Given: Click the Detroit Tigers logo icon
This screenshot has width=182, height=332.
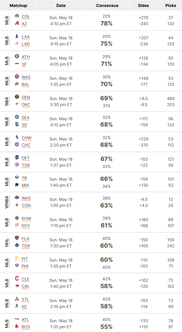Looking at the screenshot, I should coord(17,157).
